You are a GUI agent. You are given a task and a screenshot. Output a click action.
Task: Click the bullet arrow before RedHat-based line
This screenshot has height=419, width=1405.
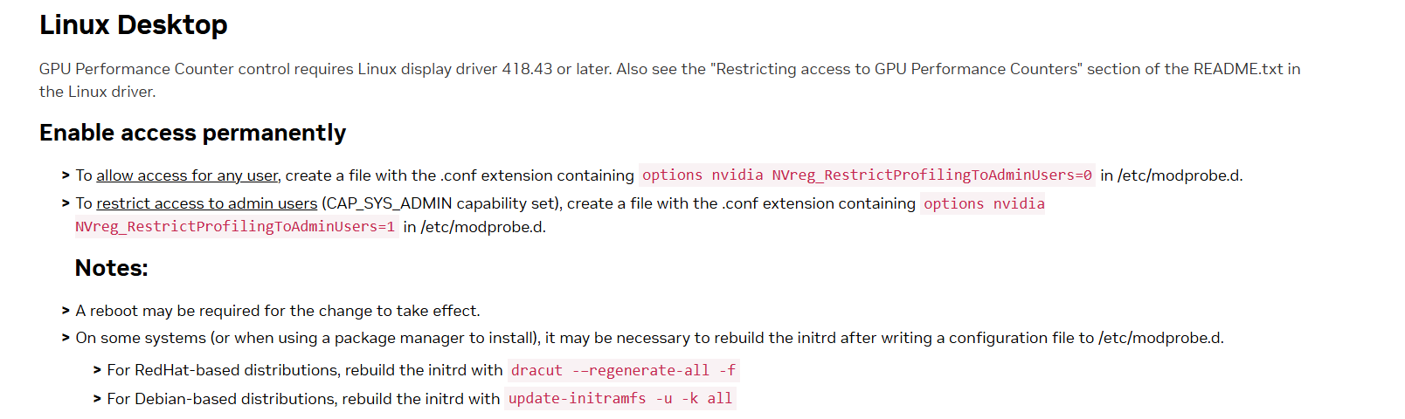pyautogui.click(x=97, y=370)
